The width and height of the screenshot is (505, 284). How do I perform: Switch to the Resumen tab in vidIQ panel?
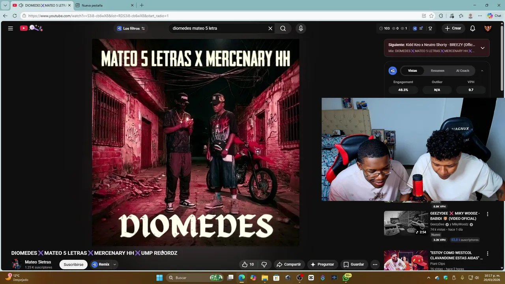pos(437,71)
